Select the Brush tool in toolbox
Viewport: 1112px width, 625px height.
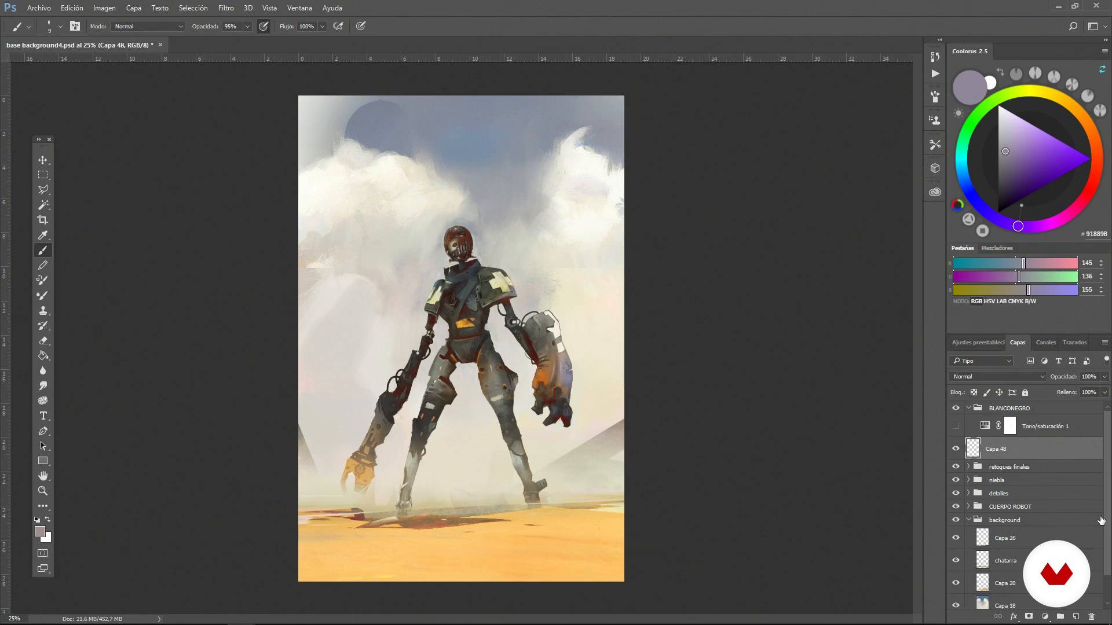pos(43,250)
